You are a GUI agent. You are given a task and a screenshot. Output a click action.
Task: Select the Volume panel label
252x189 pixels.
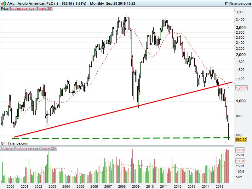click(7, 148)
